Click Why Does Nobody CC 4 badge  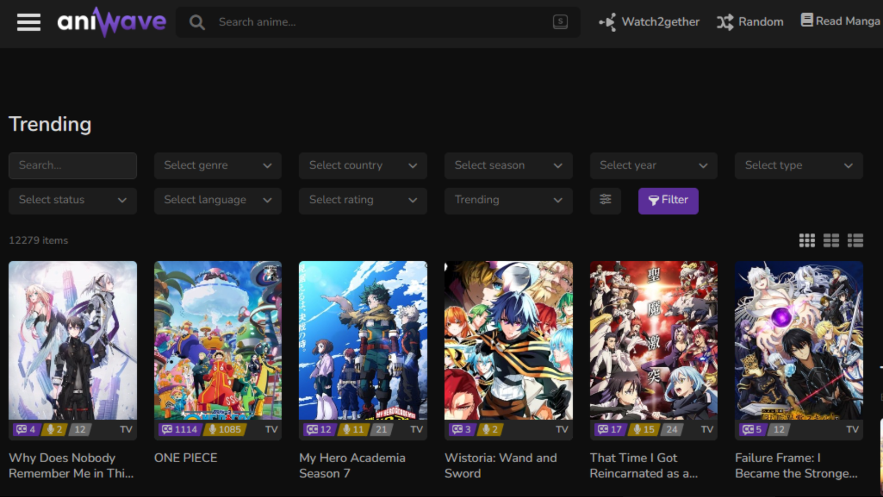[26, 429]
